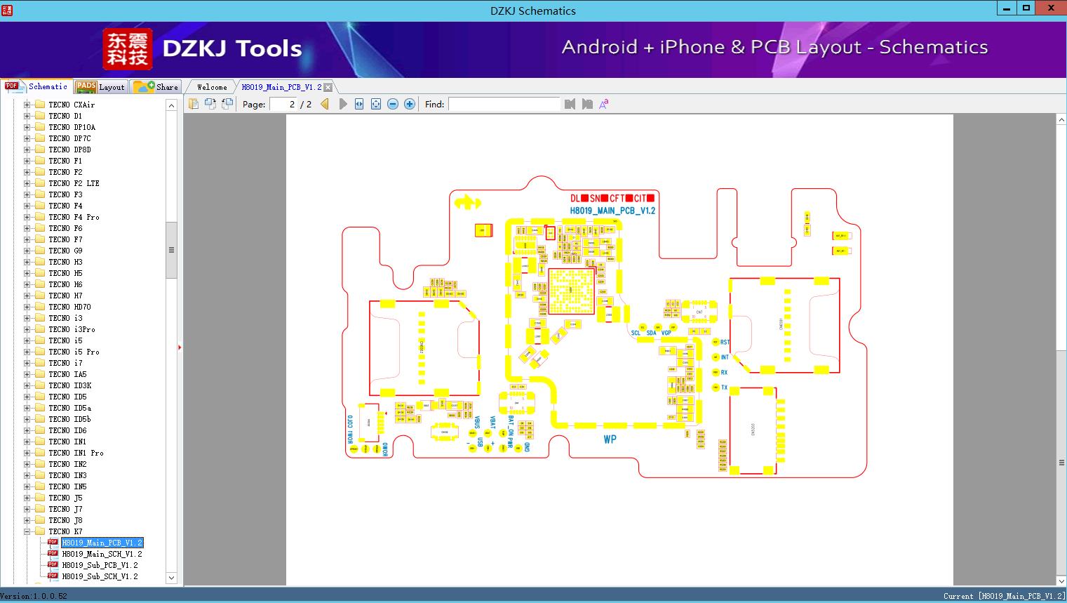Image resolution: width=1067 pixels, height=603 pixels.
Task: Go to the next page with the gray arrow
Action: 343,104
